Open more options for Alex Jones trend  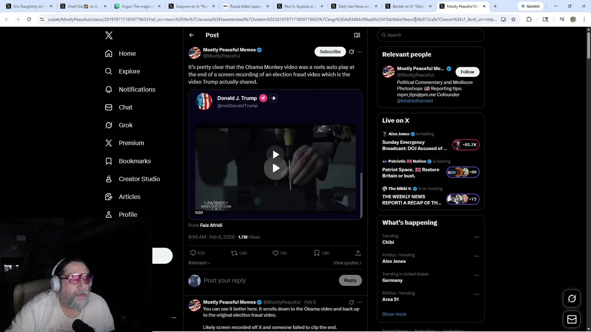pos(476,256)
